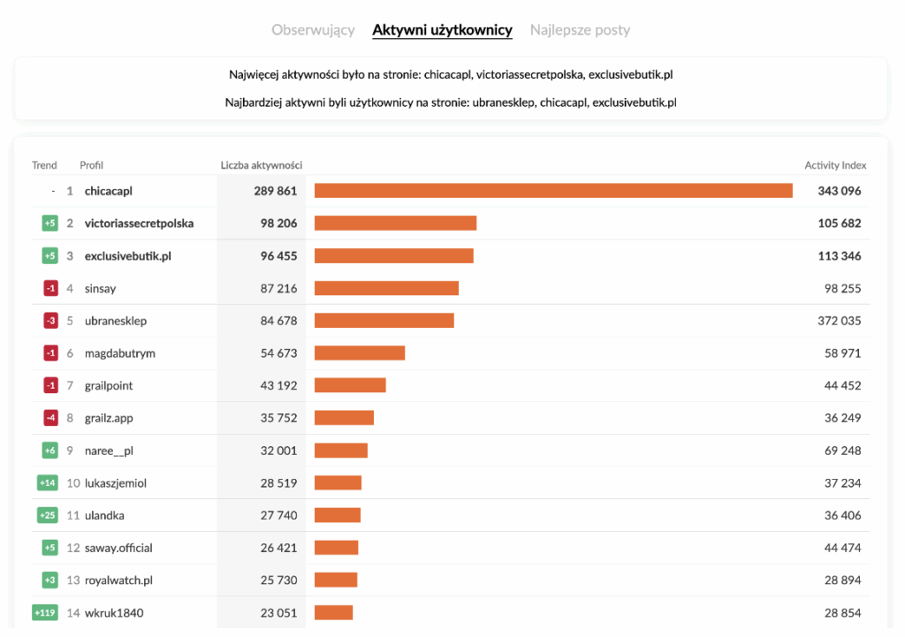Click the +14 trend badge for lukaszjemiol
This screenshot has width=905, height=637.
coord(47,483)
